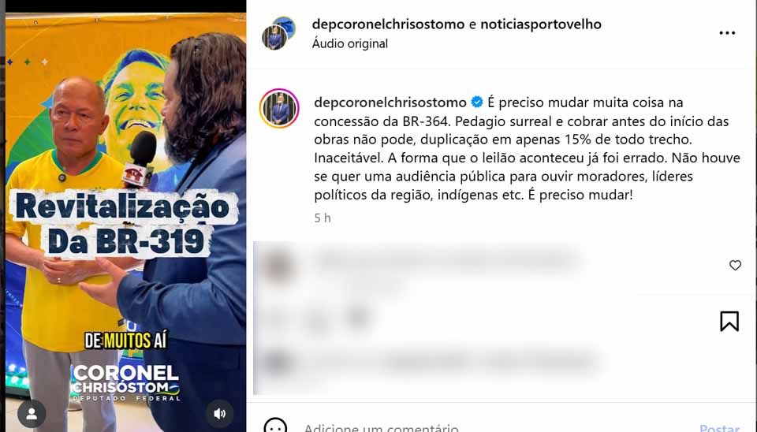Open depcoronelchrisostomo username in the caption
This screenshot has height=432, width=757.
point(390,102)
